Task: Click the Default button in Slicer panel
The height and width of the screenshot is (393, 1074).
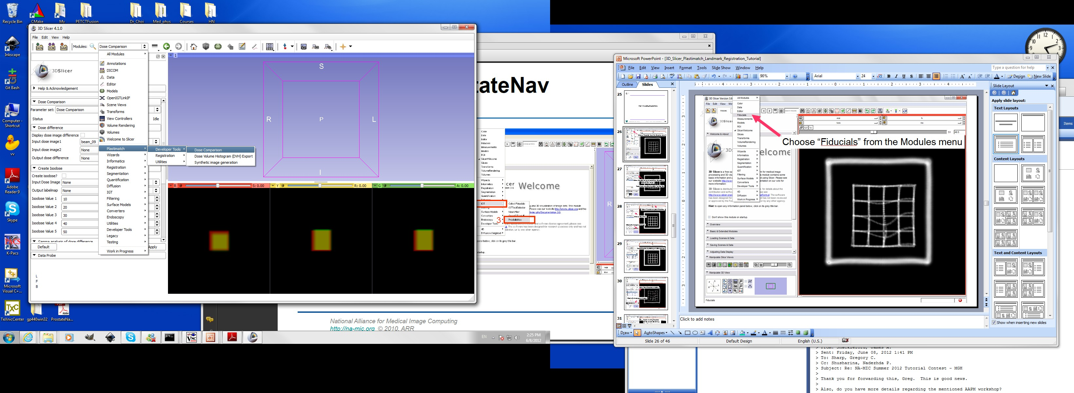Action: [x=43, y=247]
